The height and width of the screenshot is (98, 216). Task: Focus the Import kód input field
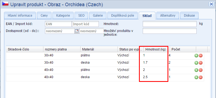pos(85,24)
